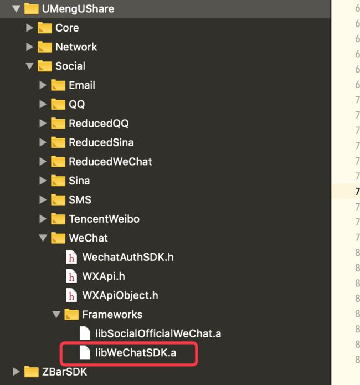360x385 pixels.
Task: Click the Social folder icon
Action: pyautogui.click(x=45, y=66)
